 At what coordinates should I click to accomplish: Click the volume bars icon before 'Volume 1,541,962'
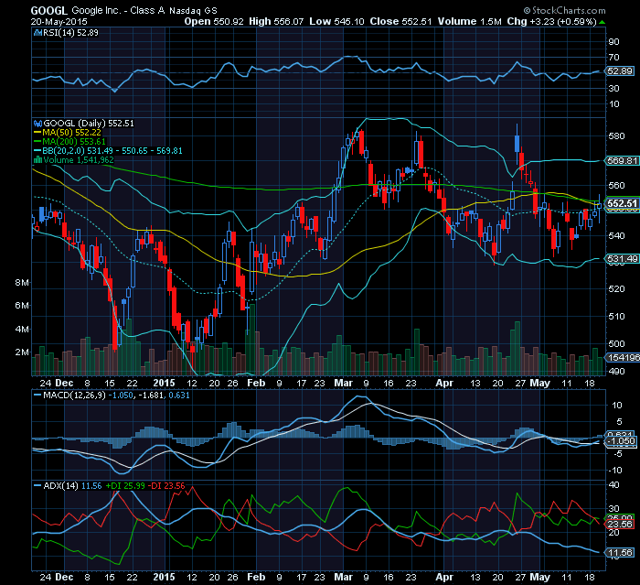38,160
